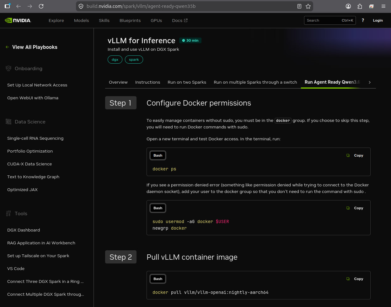Click the NVIDIA logo
391x307 pixels.
[18, 20]
